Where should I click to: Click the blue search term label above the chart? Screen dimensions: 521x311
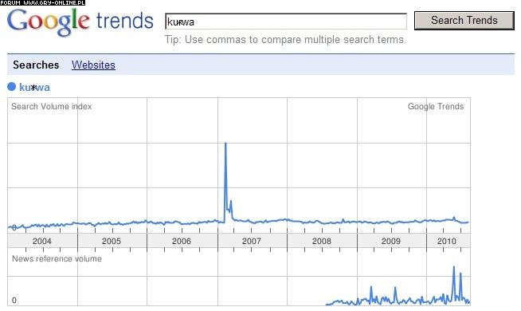[34, 87]
